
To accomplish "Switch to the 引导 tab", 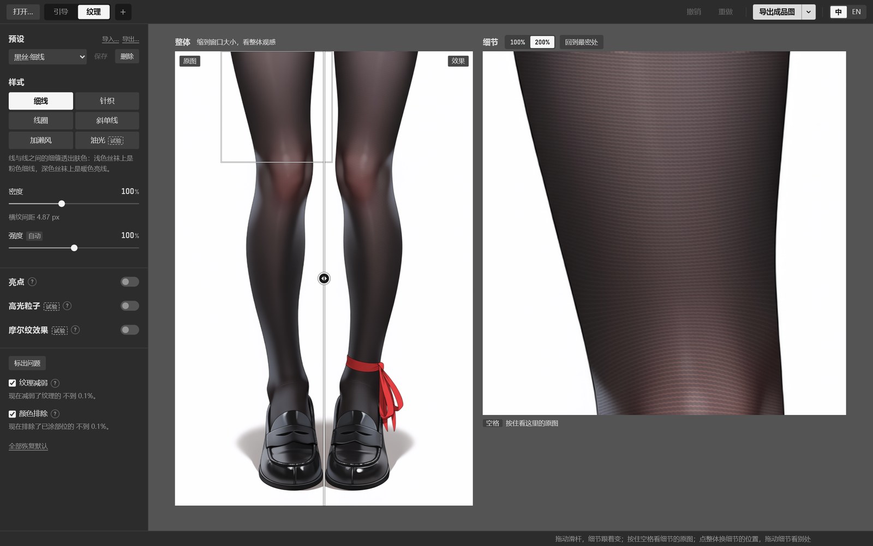I will (61, 12).
